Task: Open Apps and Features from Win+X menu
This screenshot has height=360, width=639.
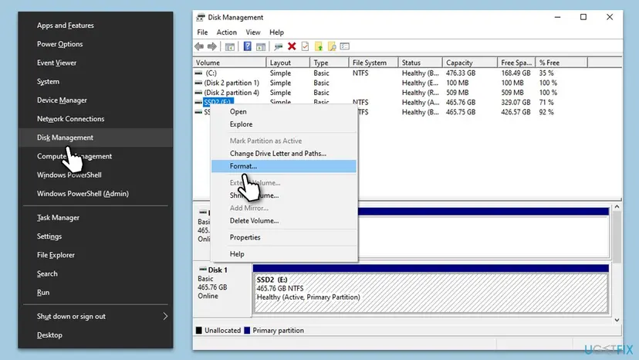Action: (96, 25)
